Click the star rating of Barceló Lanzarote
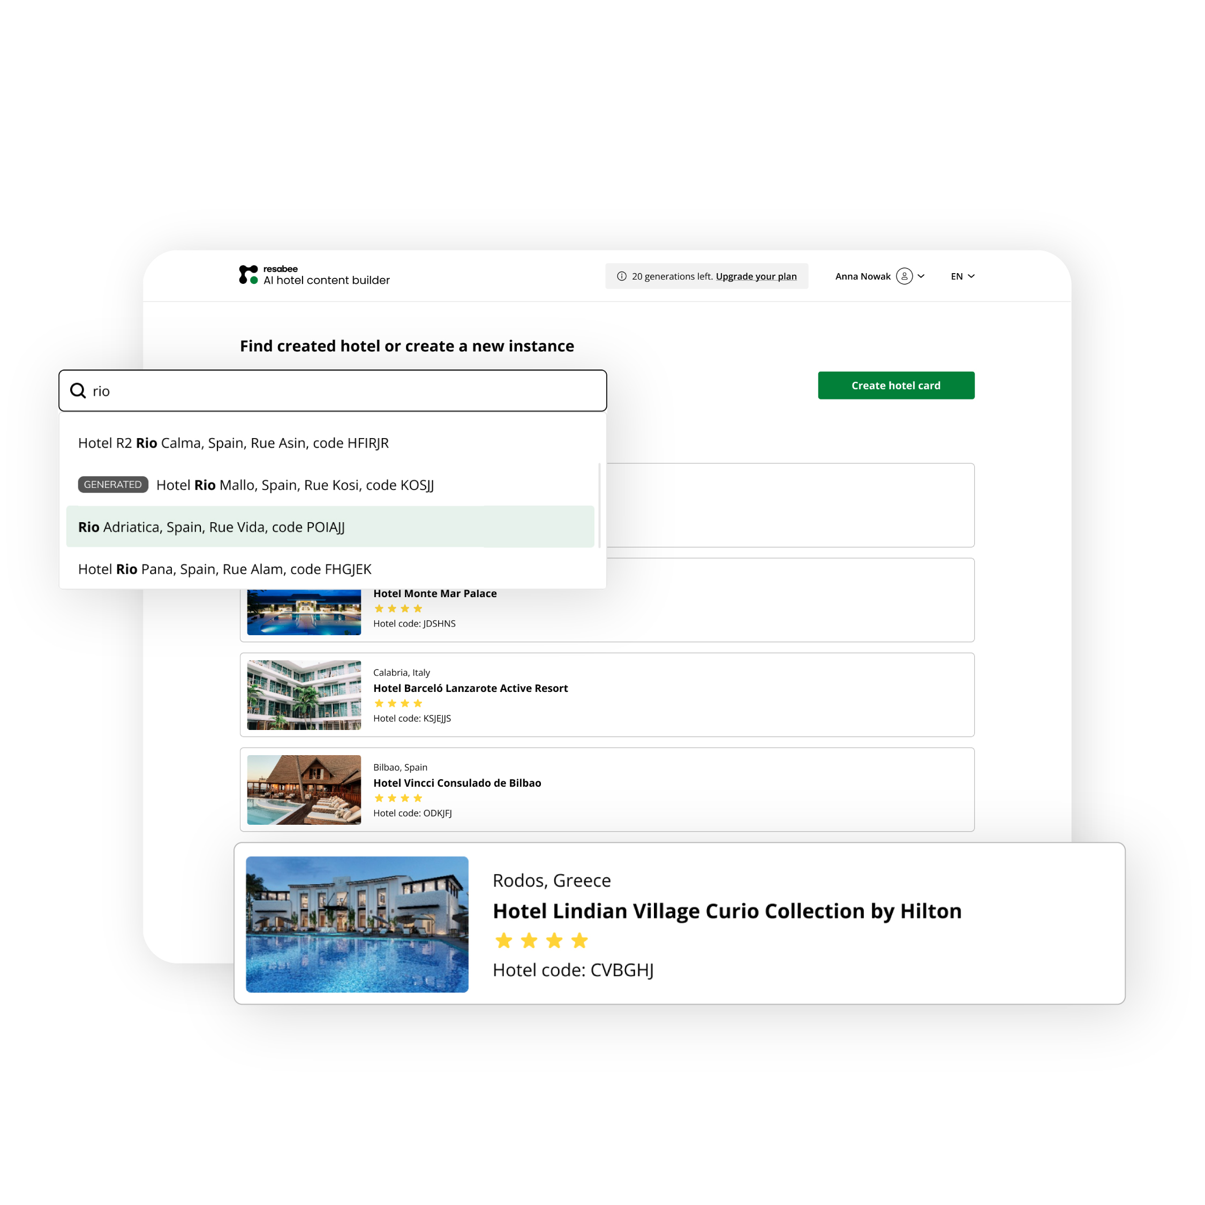 (398, 704)
